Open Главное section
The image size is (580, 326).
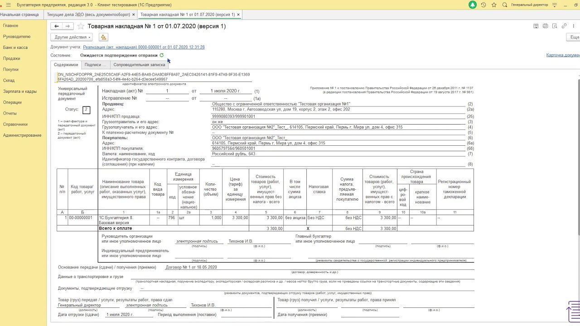coord(11,25)
